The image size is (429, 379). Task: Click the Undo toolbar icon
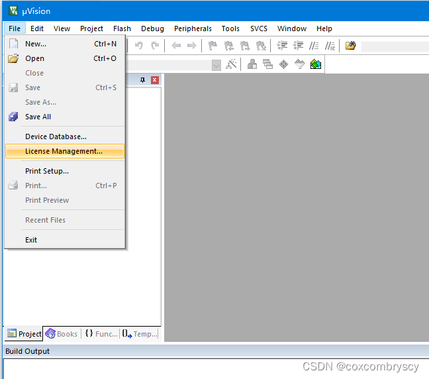139,45
